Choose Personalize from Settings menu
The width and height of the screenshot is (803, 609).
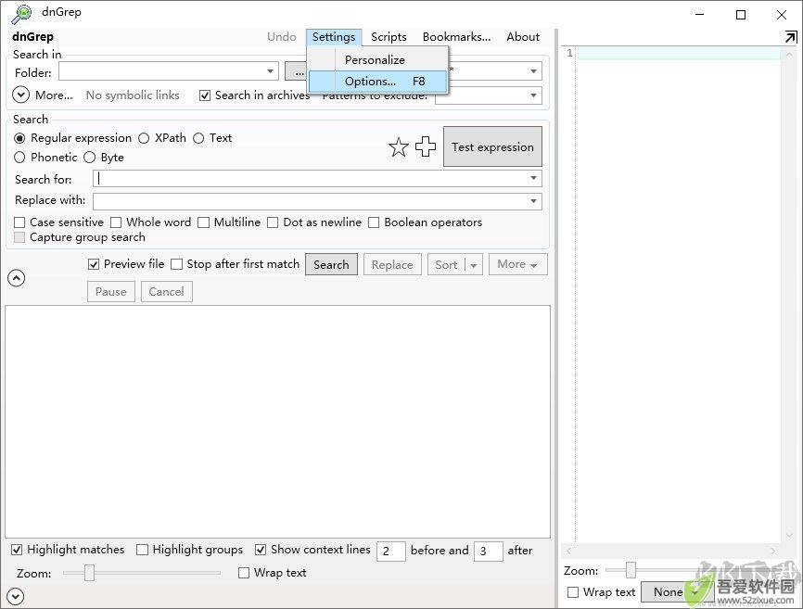(x=378, y=60)
